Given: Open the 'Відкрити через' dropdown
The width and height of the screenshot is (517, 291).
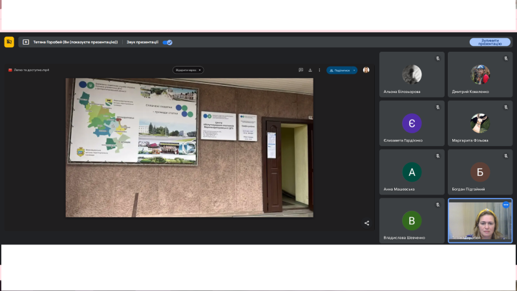Looking at the screenshot, I should coord(188,70).
